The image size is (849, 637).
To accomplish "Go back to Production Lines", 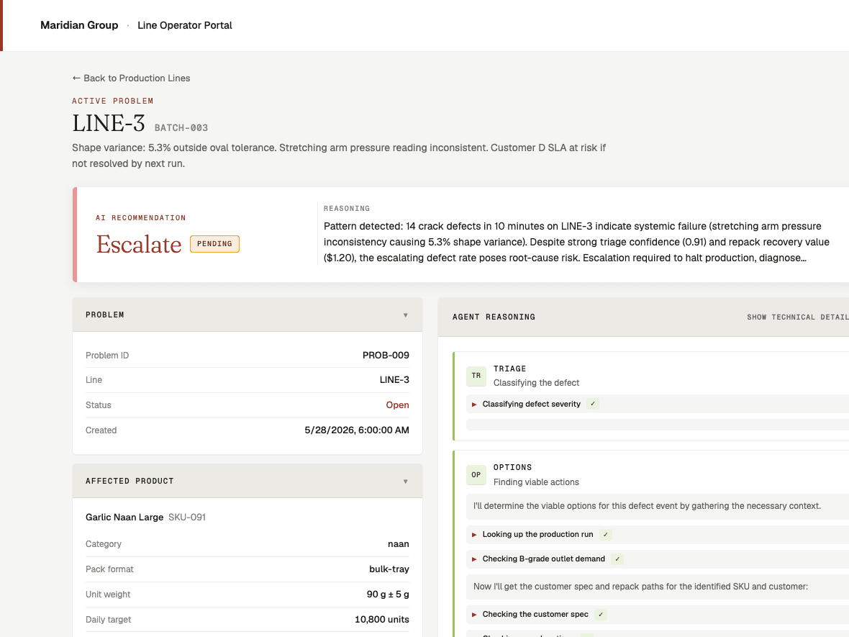I will [131, 78].
